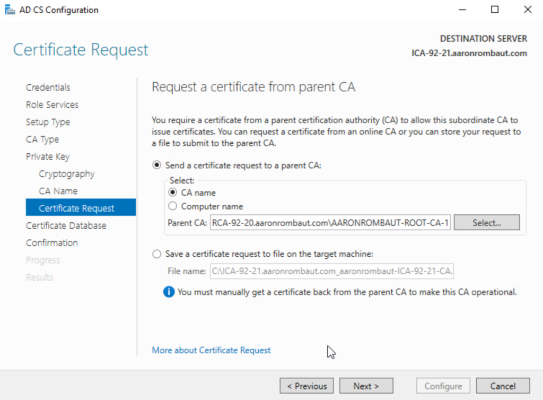This screenshot has height=400, width=543.
Task: Jump to the Confirmation step
Action: 52,243
